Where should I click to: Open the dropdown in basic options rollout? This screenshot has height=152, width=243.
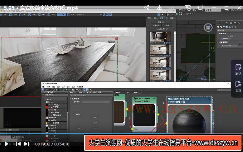pos(95,101)
